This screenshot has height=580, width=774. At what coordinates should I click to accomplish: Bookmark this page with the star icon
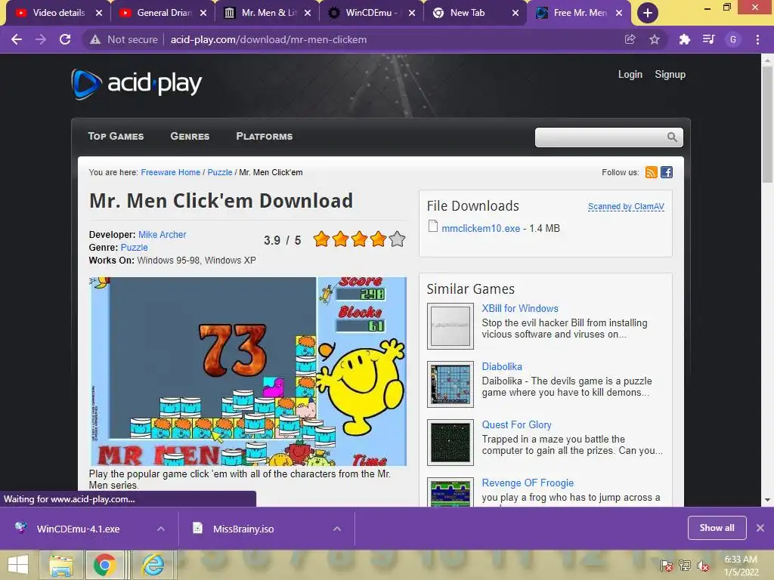pyautogui.click(x=655, y=39)
